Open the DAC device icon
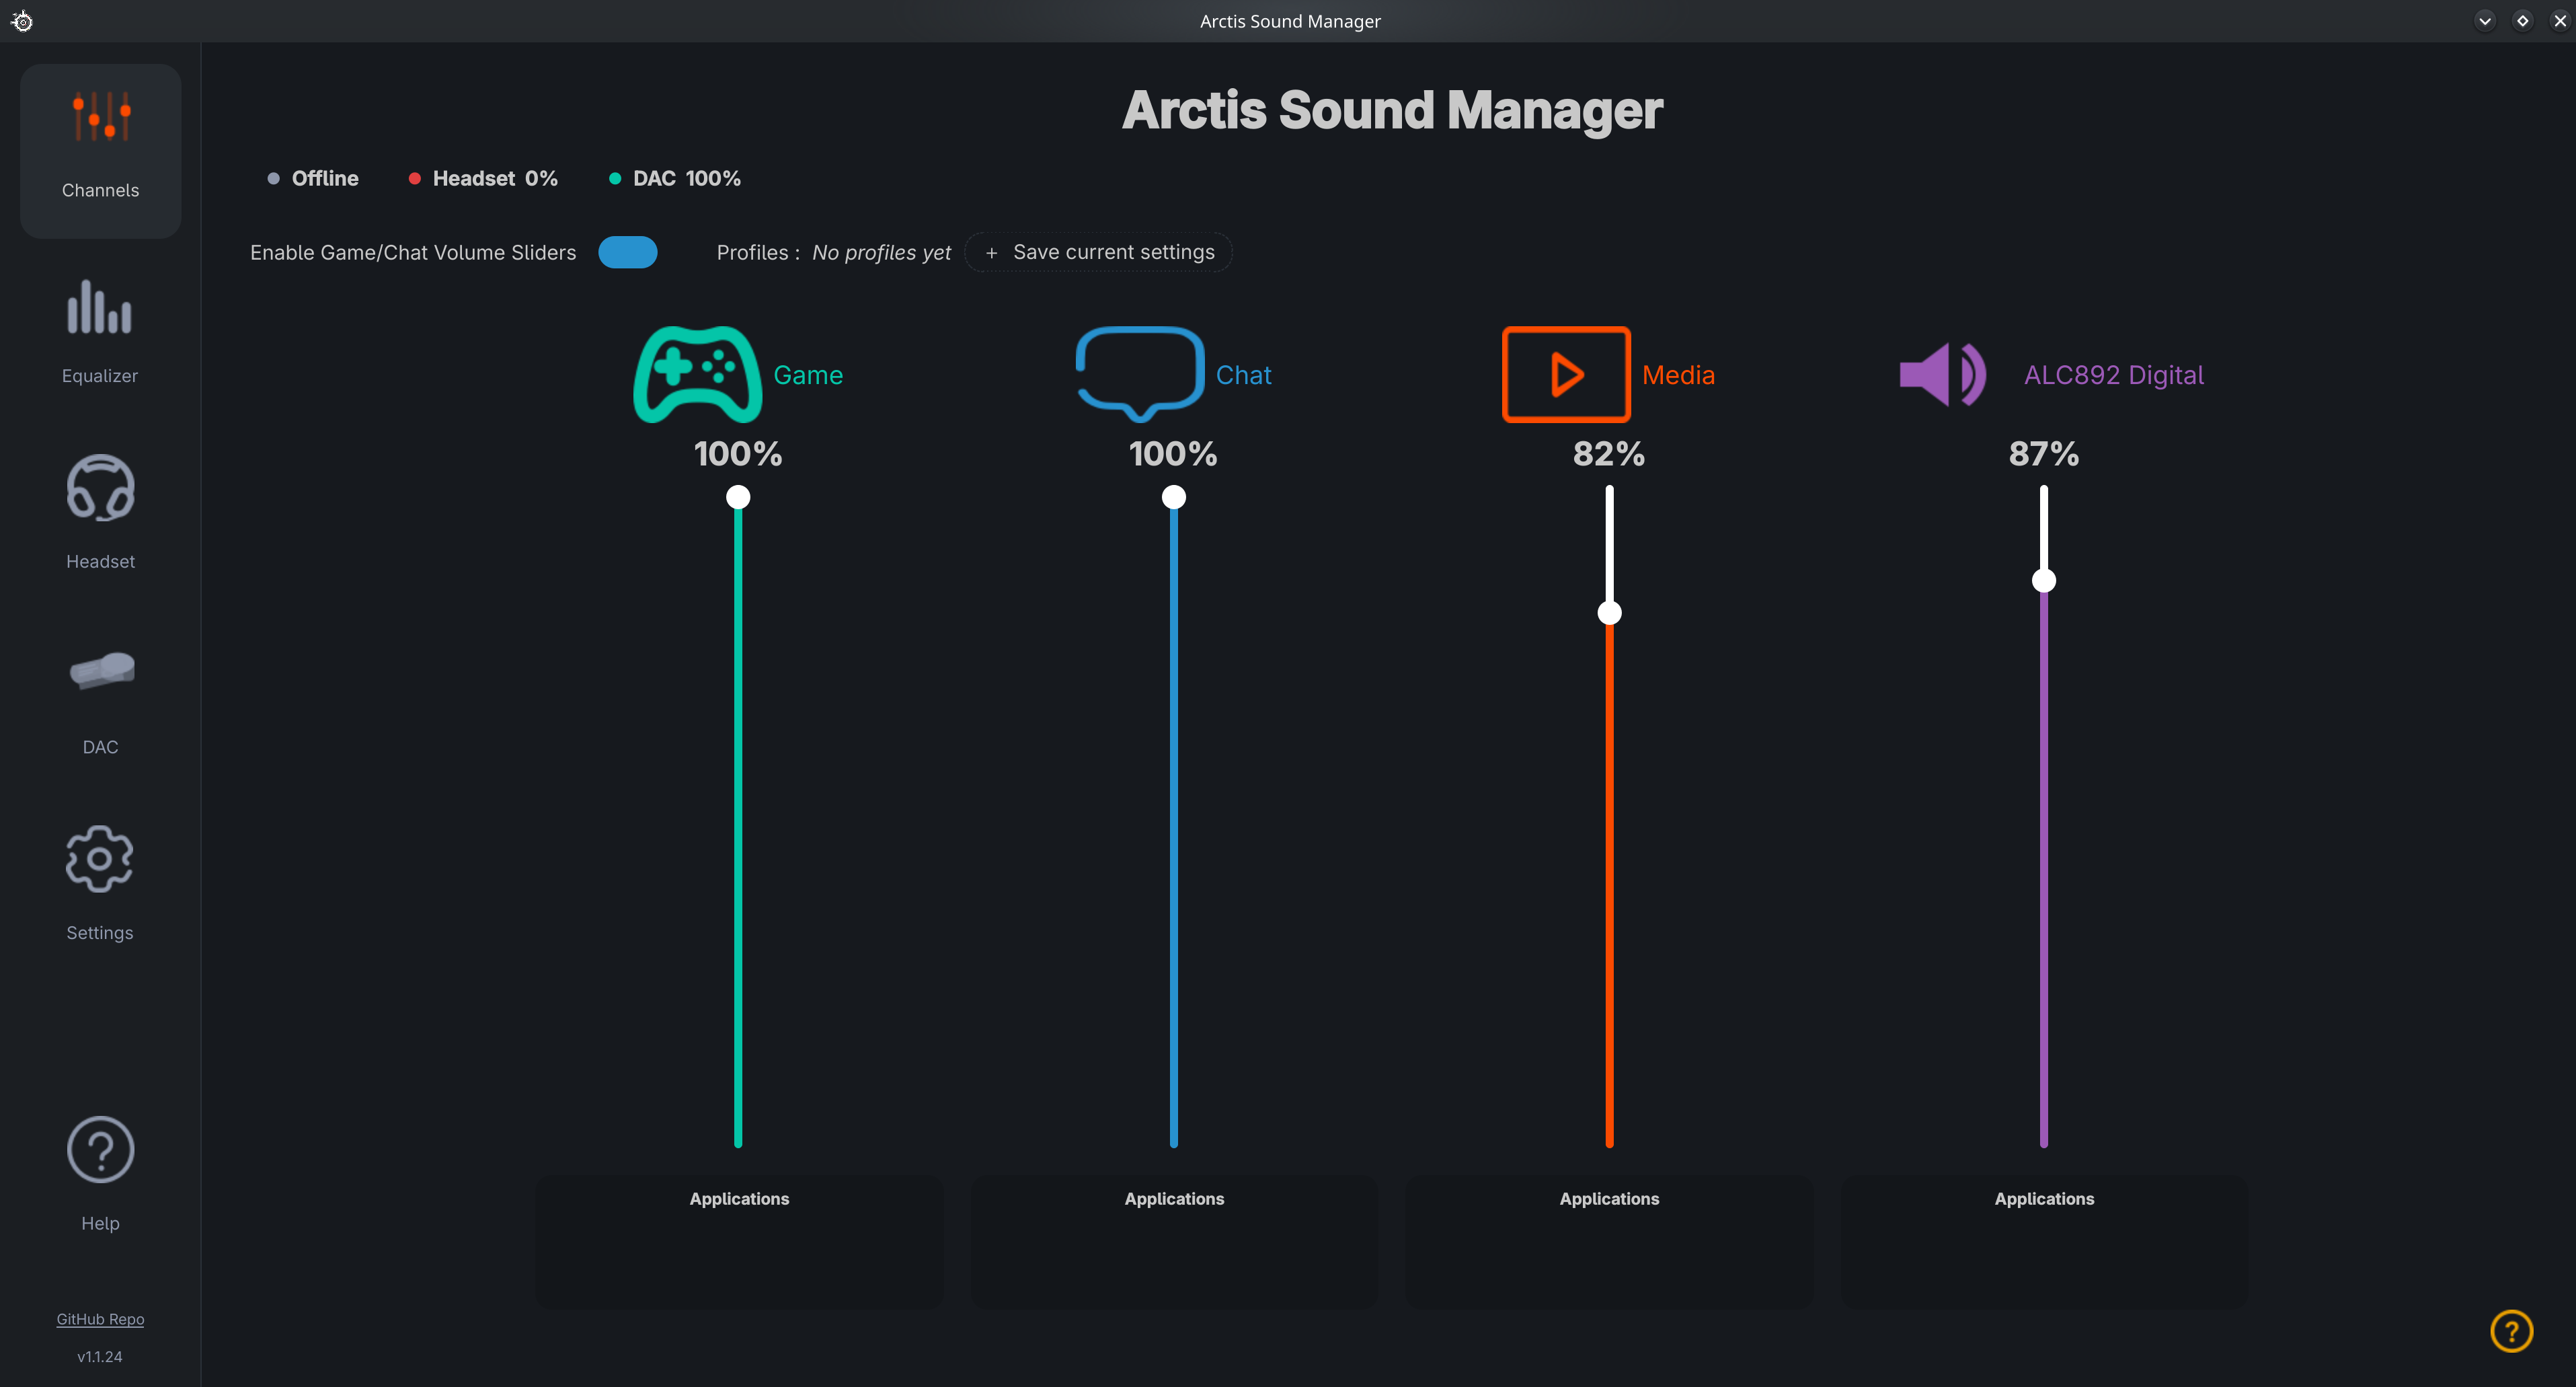The image size is (2576, 1387). point(101,670)
